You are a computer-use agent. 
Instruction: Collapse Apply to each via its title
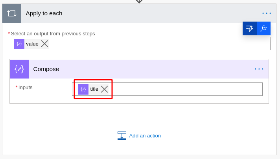point(44,13)
